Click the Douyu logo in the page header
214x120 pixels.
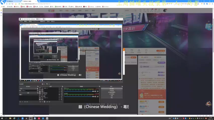pos(51,10)
